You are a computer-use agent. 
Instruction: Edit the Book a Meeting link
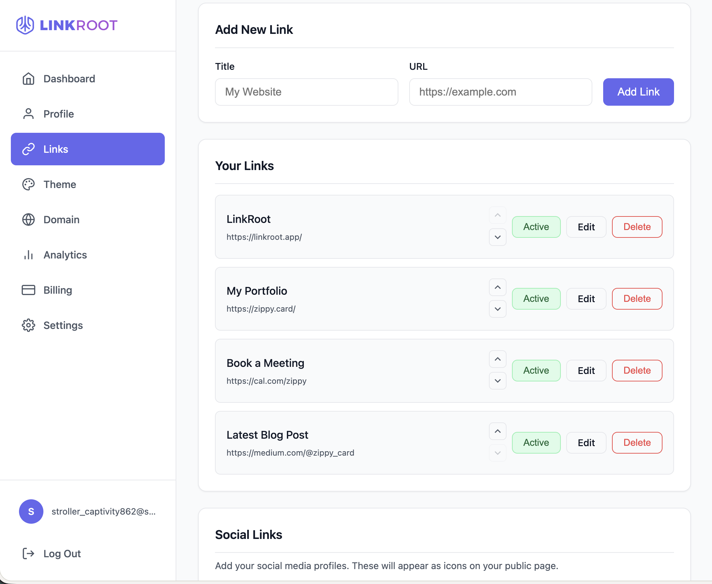586,371
